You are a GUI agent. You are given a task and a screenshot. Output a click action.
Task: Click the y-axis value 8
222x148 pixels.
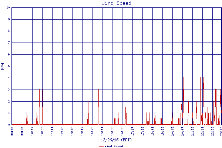point(9,31)
